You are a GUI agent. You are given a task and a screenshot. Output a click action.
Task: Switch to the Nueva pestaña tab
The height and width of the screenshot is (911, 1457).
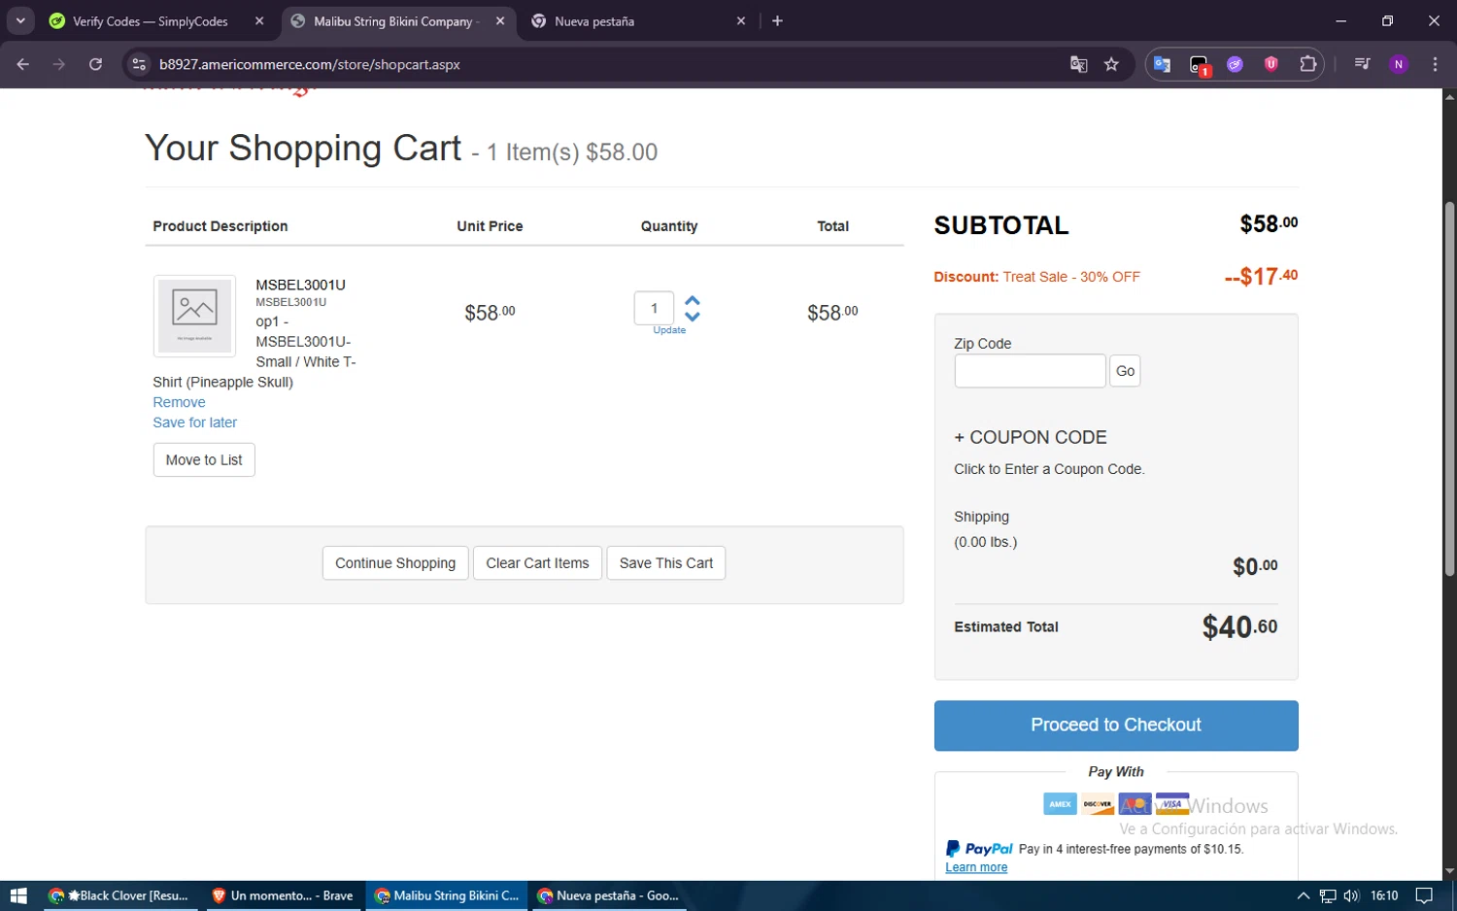click(x=593, y=21)
